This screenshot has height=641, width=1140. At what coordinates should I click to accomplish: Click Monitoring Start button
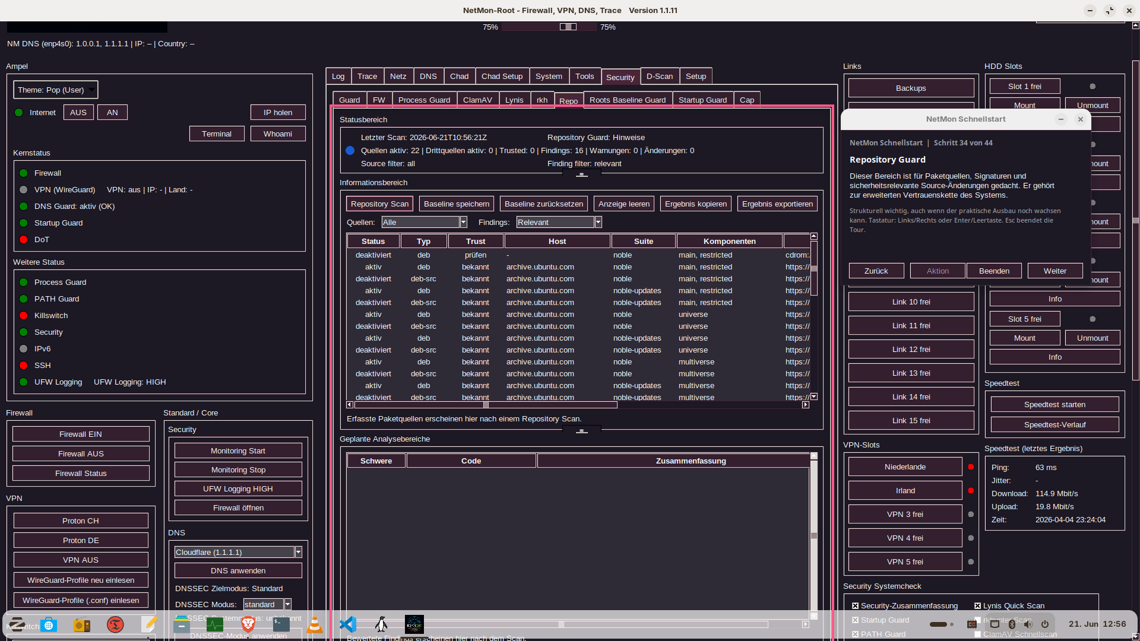point(238,451)
